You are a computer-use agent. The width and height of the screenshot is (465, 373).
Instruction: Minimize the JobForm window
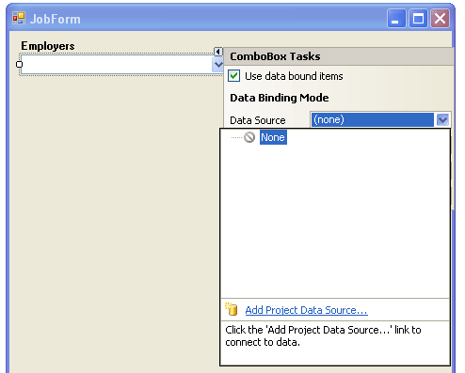click(396, 19)
